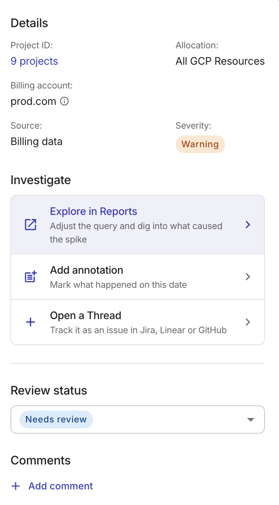Click the prod.com billing account text

click(33, 102)
